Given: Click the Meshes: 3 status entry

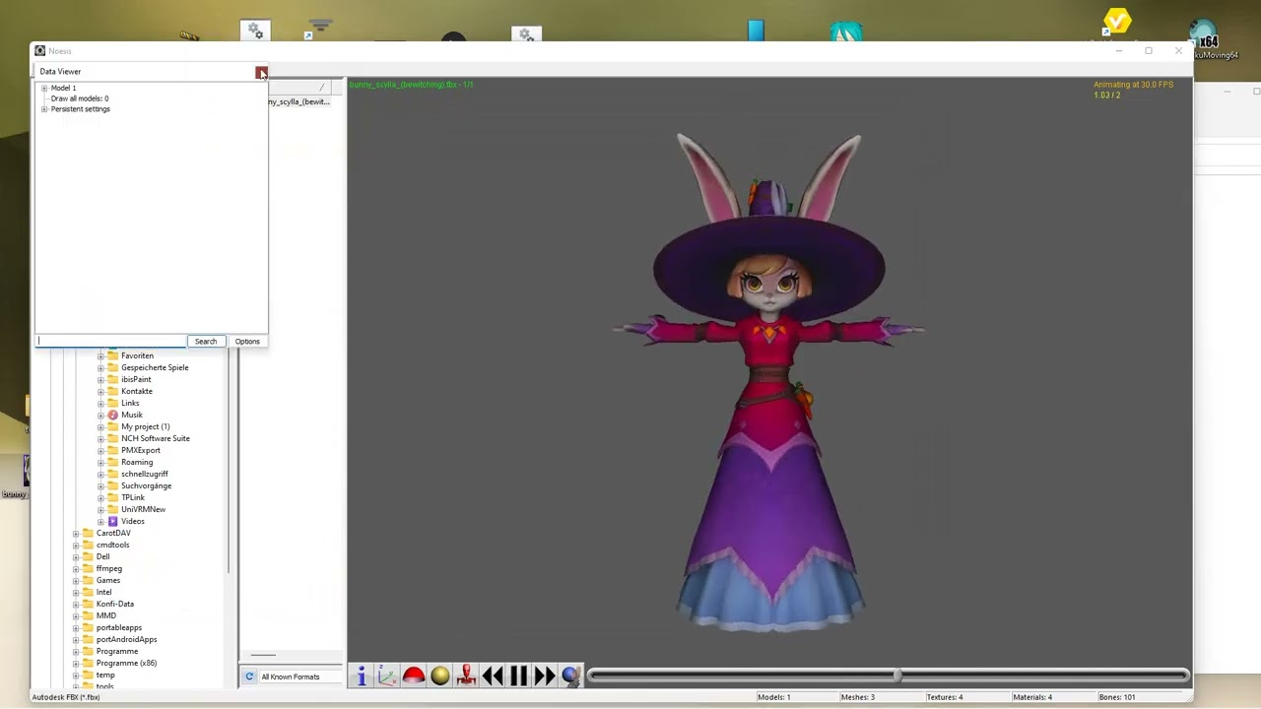Looking at the screenshot, I should tap(858, 697).
